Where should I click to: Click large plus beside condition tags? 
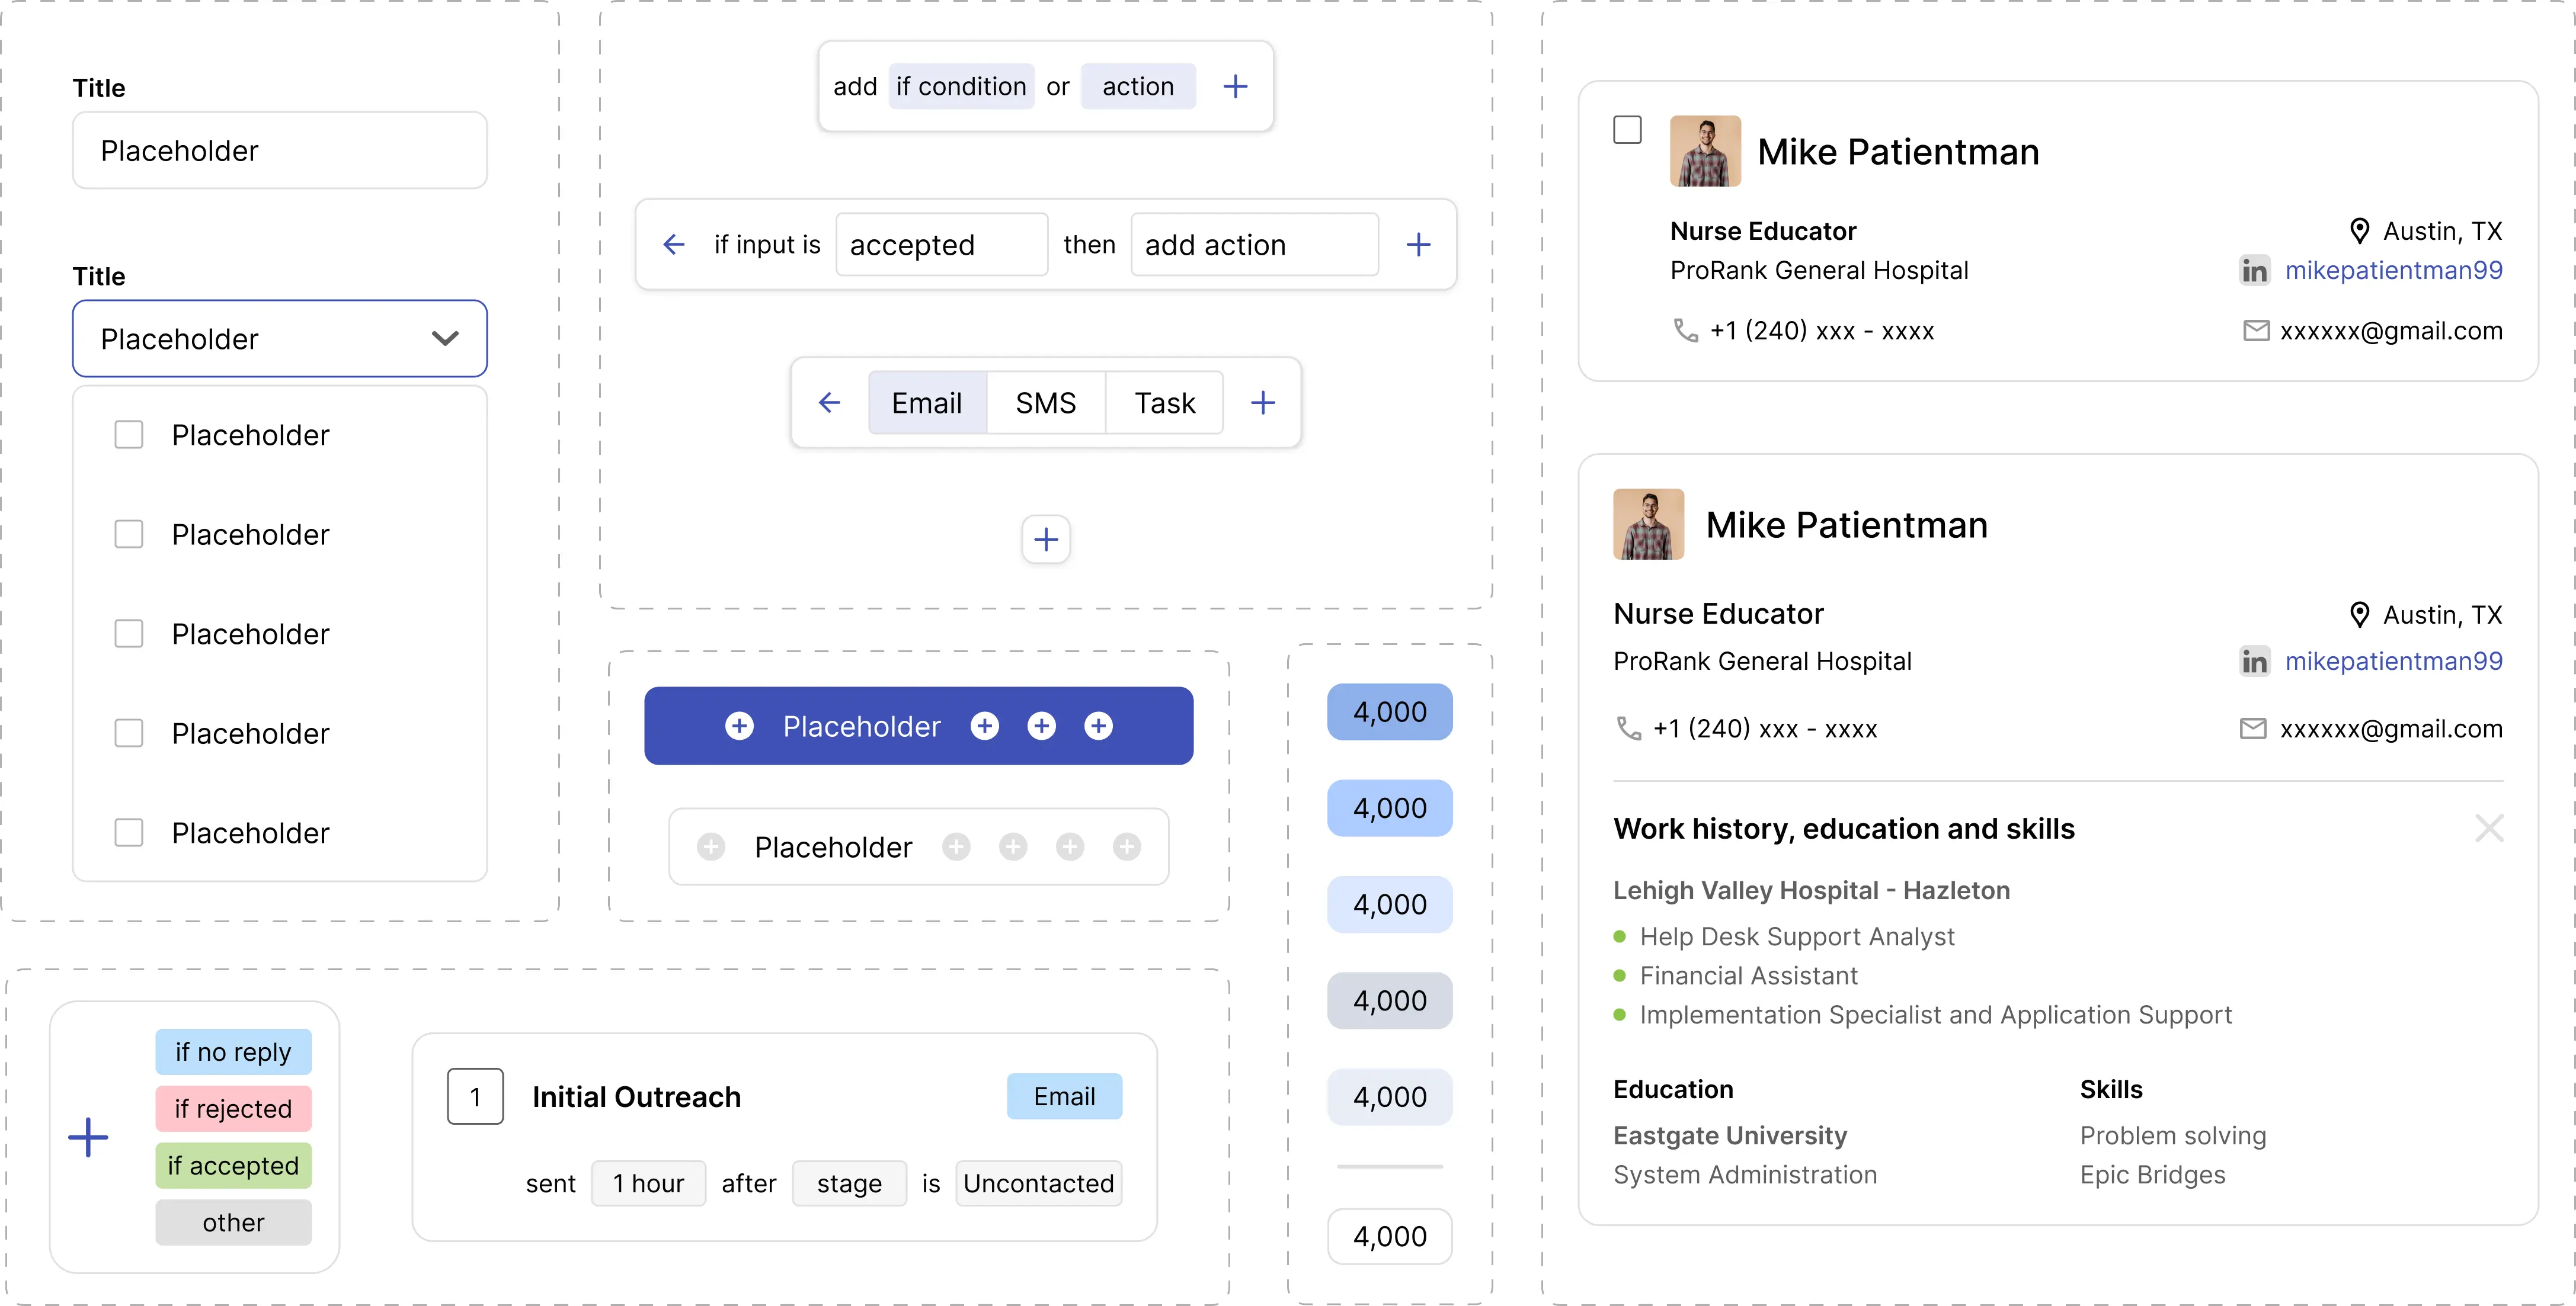click(x=88, y=1137)
